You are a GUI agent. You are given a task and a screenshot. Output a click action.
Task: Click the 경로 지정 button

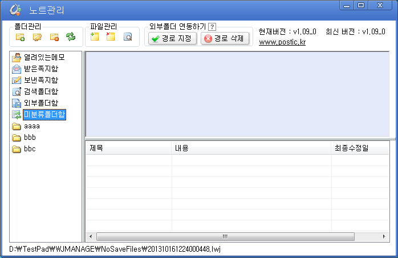click(x=172, y=39)
